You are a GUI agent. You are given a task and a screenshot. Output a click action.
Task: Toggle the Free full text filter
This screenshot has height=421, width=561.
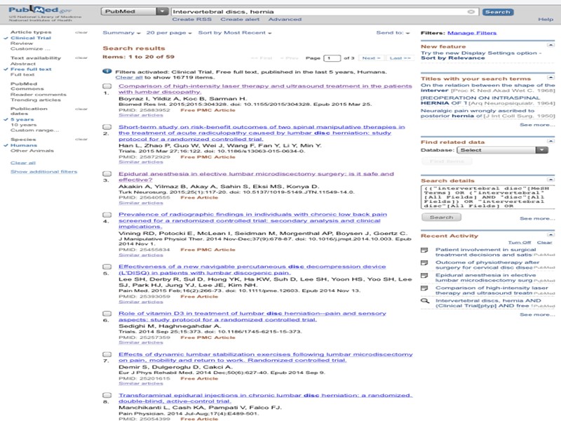[31, 69]
